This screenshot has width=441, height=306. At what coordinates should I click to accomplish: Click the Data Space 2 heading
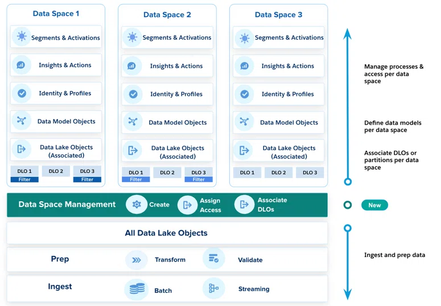click(x=167, y=15)
